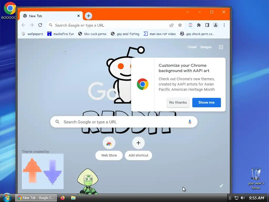Viewport: 269px width, 202px height.
Task: Close the New Tab tab
Action: click(78, 16)
